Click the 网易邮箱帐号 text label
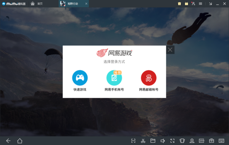Viewport: 229px width, 145px height. [149, 90]
